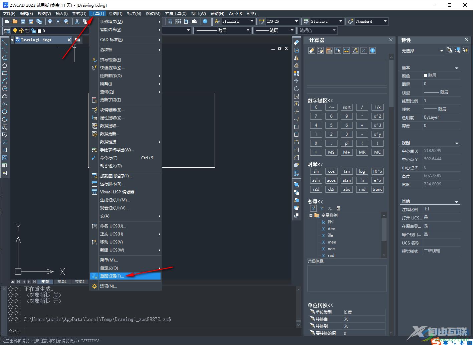Image resolution: width=473 pixels, height=345 pixels.
Task: Click the trunc function button
Action: tap(378, 189)
